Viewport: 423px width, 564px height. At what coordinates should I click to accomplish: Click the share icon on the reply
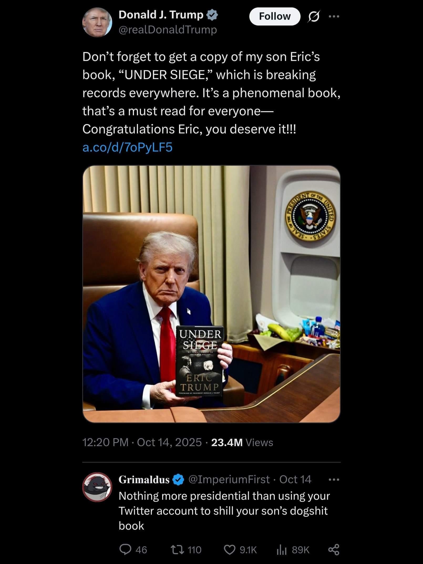(x=334, y=550)
